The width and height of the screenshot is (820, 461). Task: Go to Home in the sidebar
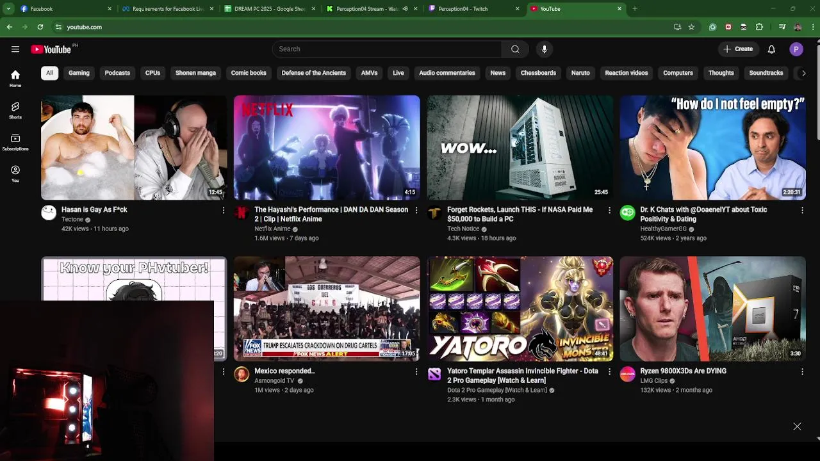click(15, 78)
